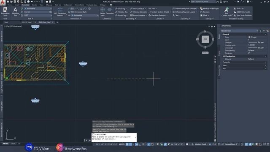
Task: Expand the Plot style section
Action: click(x=266, y=62)
